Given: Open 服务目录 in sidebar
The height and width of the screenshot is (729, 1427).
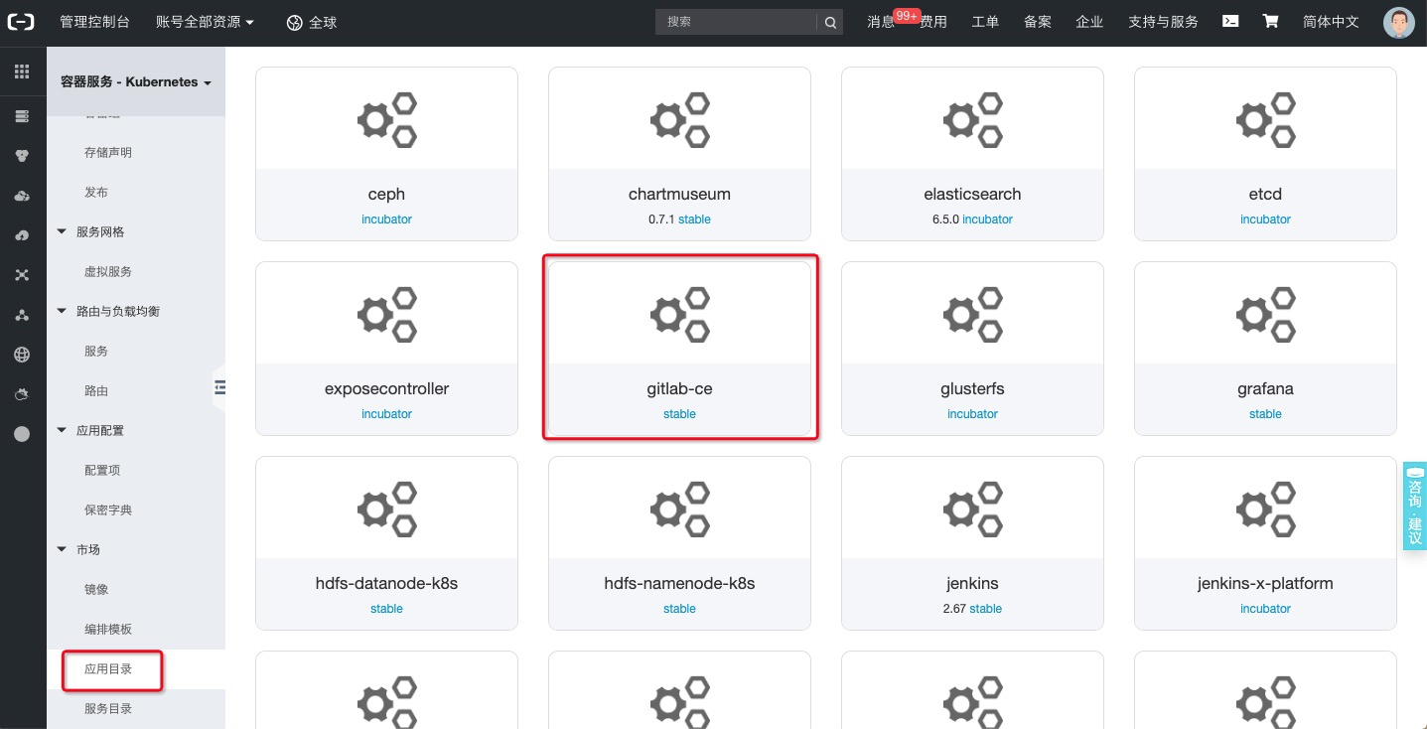Looking at the screenshot, I should click(108, 708).
